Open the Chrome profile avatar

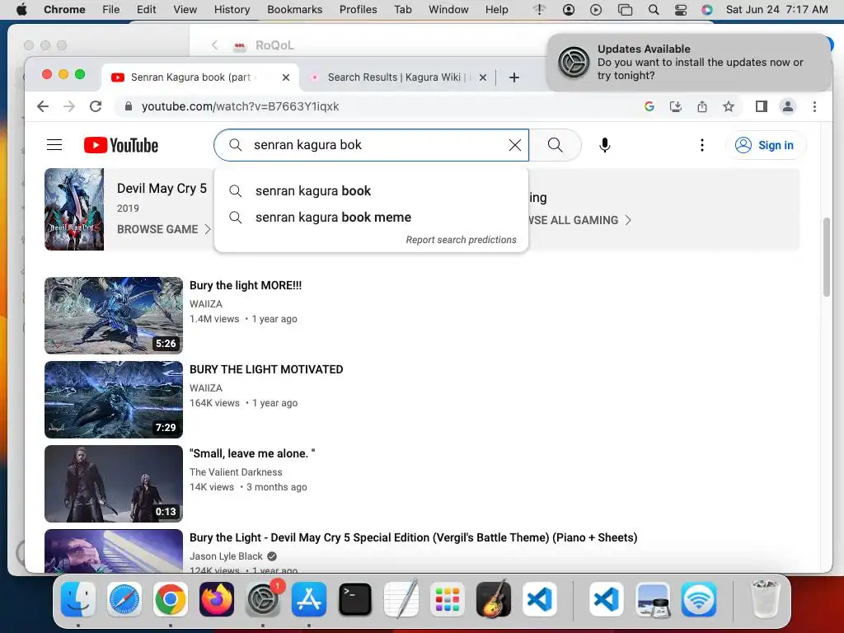click(x=787, y=106)
